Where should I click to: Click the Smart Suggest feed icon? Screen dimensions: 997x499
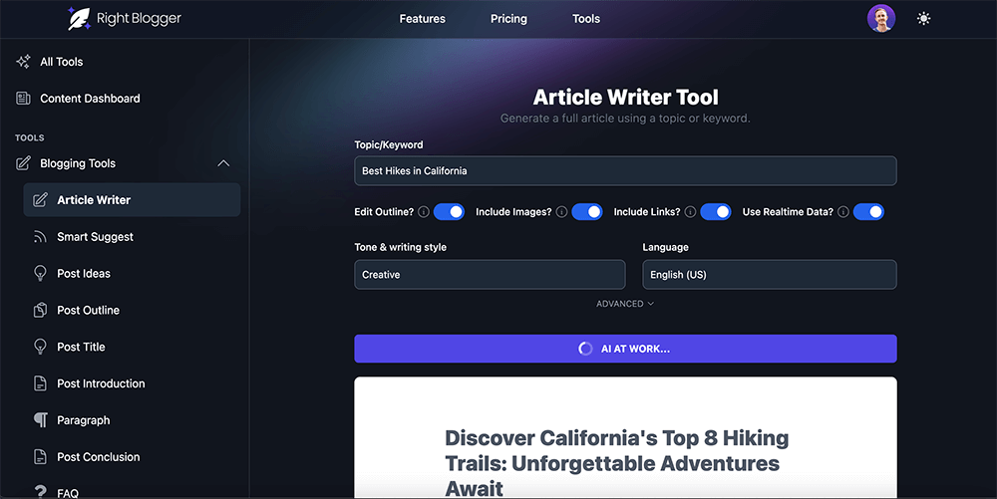click(40, 237)
